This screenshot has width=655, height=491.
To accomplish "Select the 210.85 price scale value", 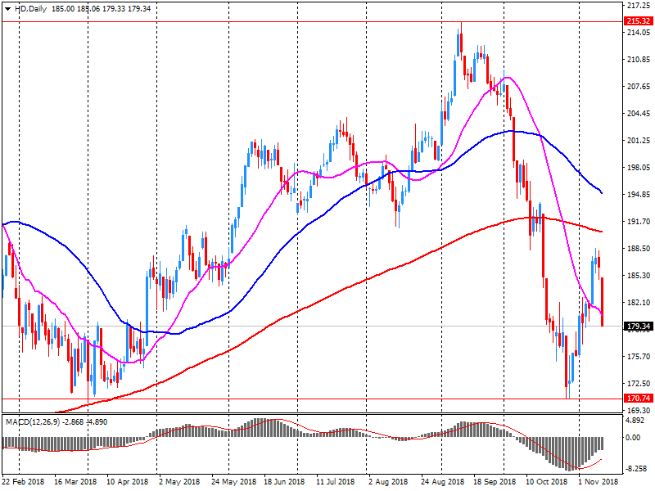I will (639, 60).
